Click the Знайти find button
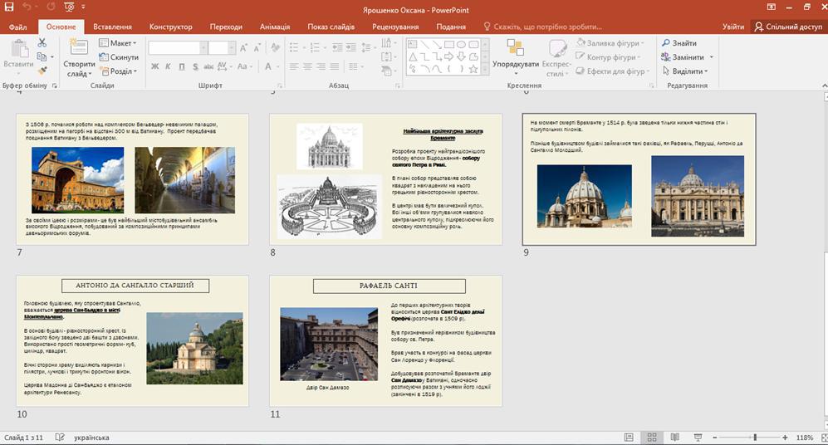Screen dimensions: 828x445 click(679, 43)
